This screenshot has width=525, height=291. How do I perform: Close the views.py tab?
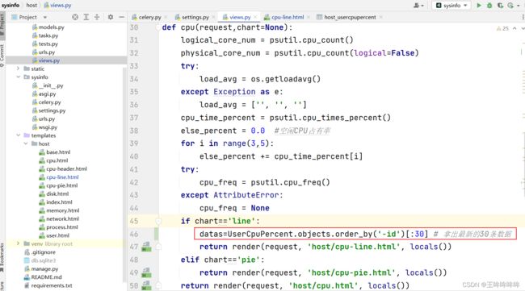click(x=255, y=17)
